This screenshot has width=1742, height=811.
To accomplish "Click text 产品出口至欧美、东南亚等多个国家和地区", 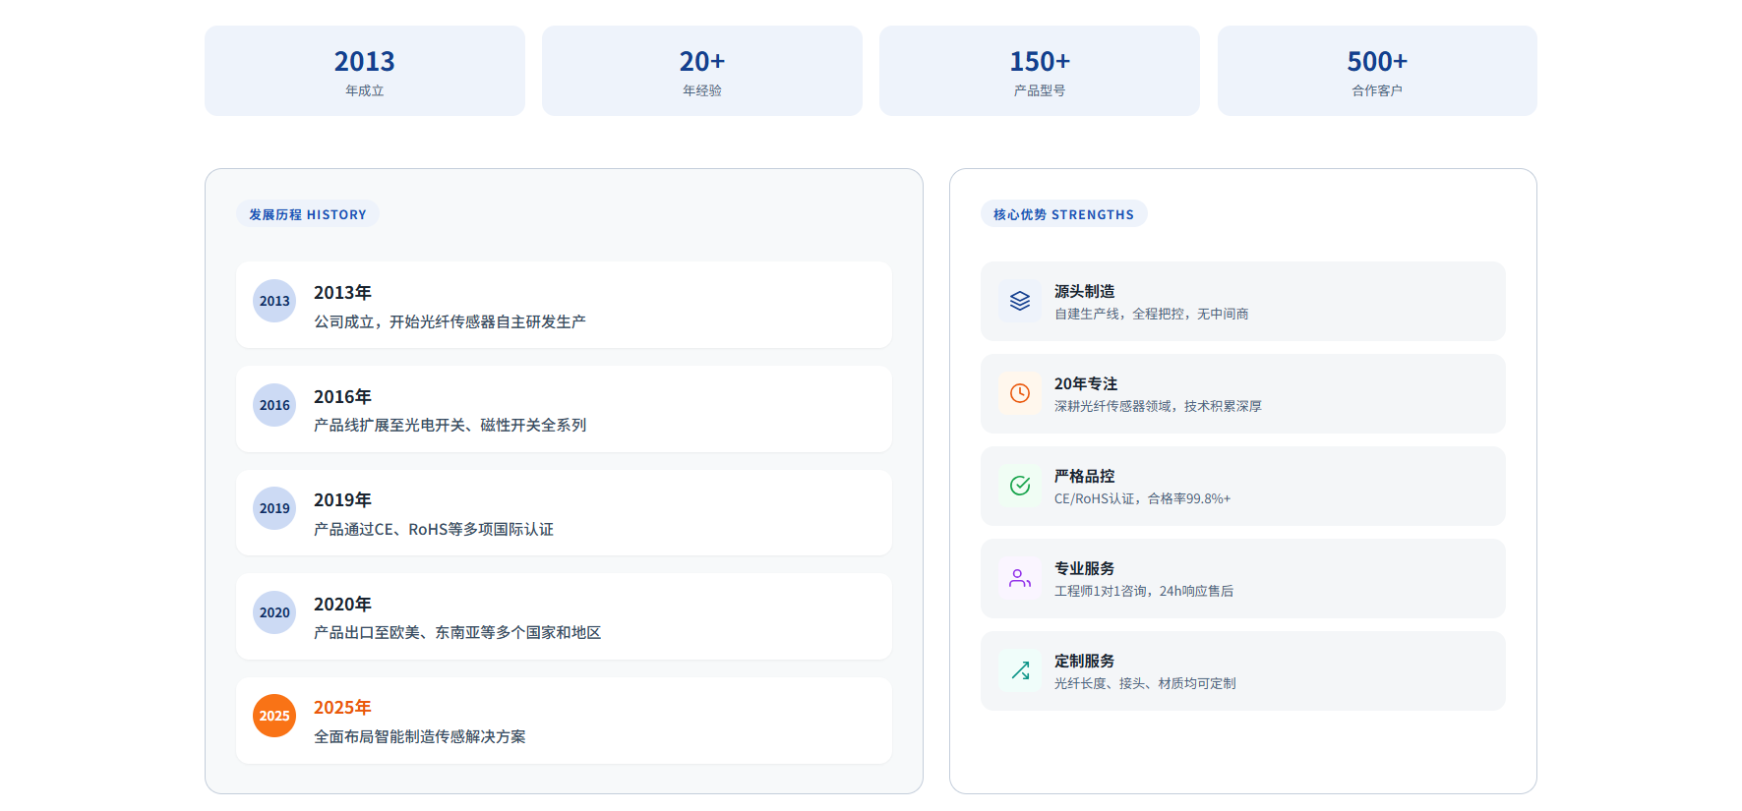I will (x=457, y=632).
